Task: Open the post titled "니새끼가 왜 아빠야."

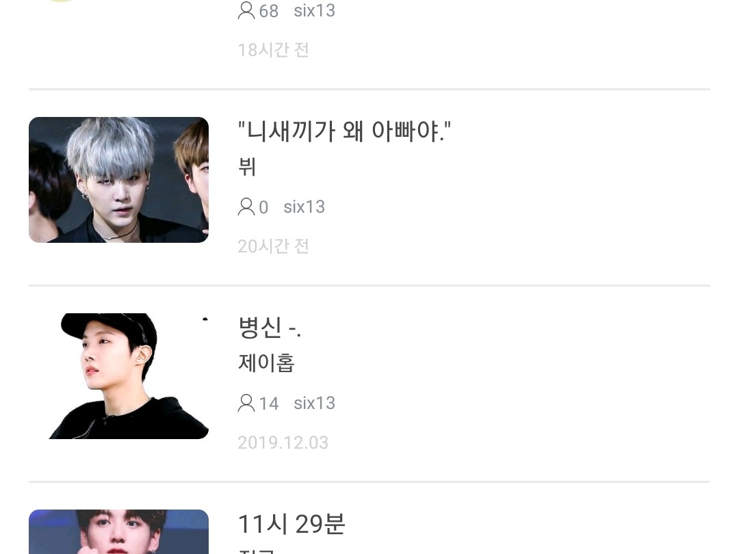Action: coord(344,131)
